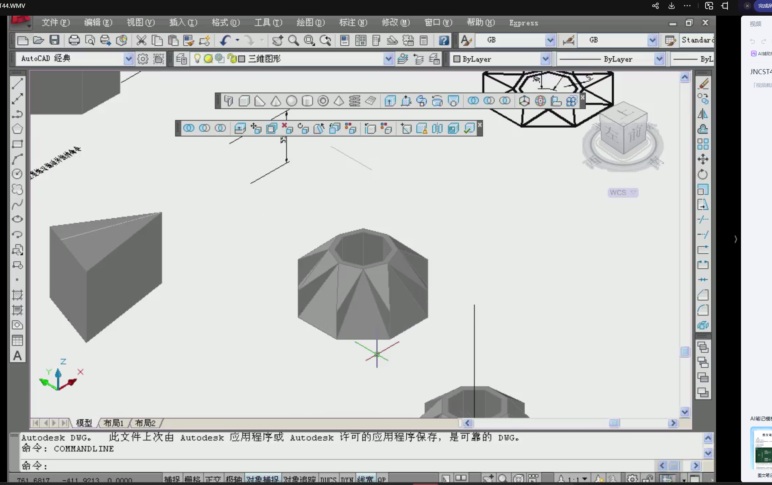Pick the Circle tool in draw toolbar
This screenshot has height=485, width=772.
point(17,174)
